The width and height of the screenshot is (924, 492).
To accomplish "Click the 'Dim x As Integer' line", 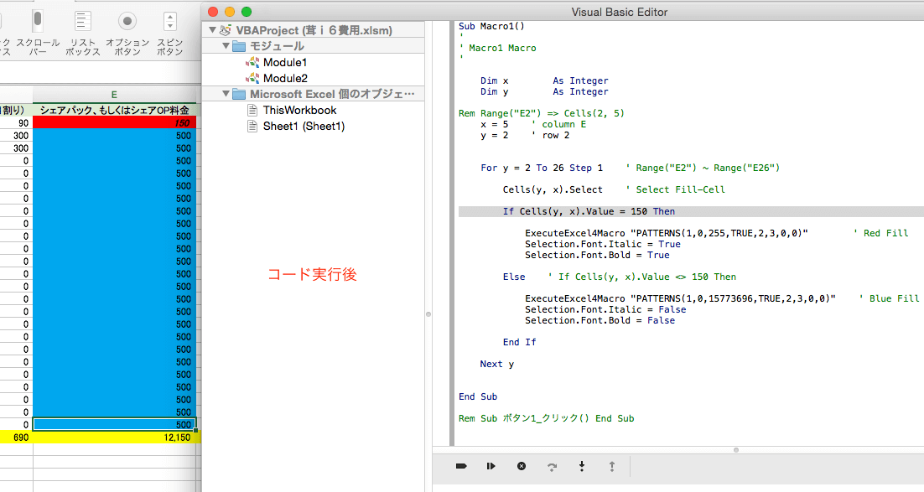I will [x=544, y=80].
